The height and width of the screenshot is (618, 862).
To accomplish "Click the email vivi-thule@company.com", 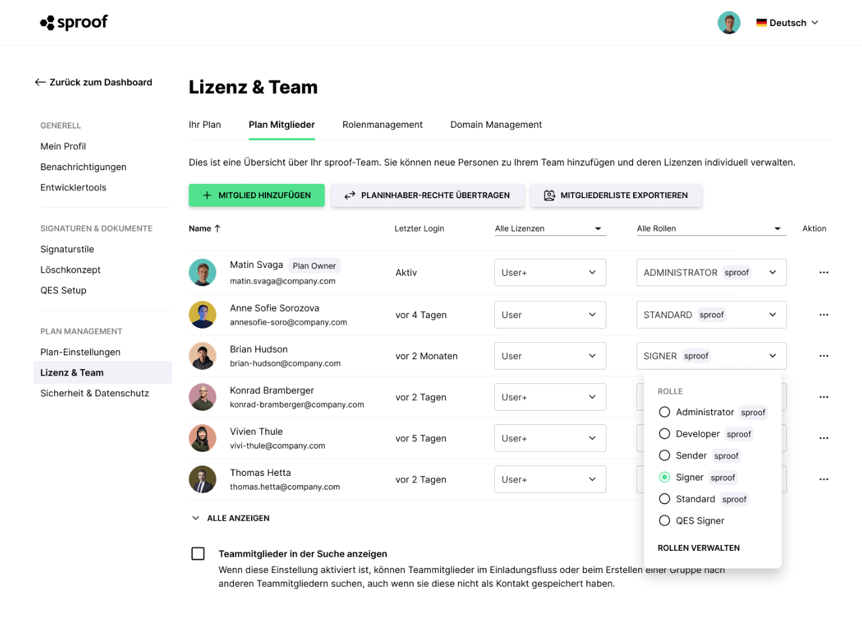I will pyautogui.click(x=277, y=446).
